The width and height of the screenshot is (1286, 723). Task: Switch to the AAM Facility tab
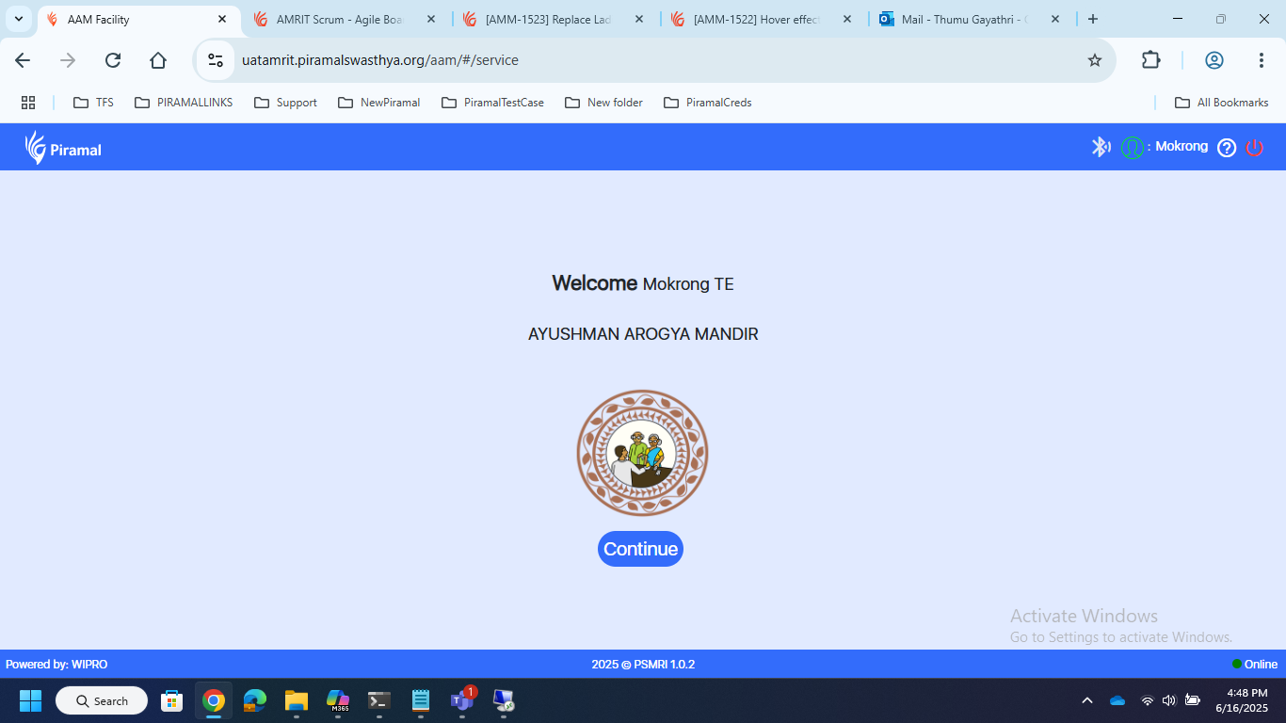[x=137, y=19]
